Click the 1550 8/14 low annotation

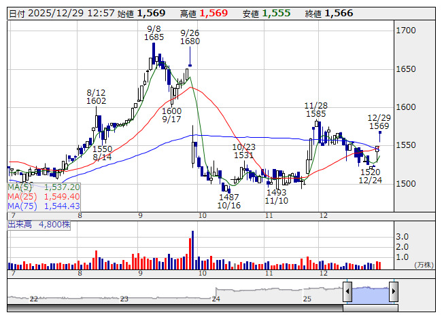pos(102,153)
